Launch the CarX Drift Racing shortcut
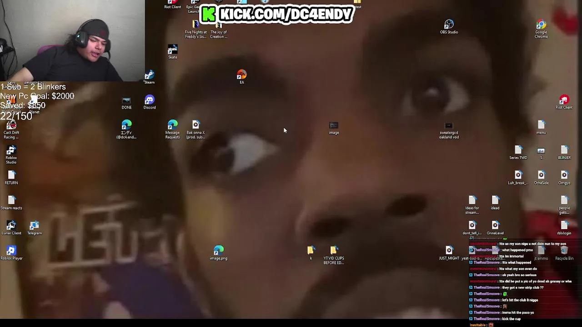The image size is (582, 327). pyautogui.click(x=11, y=129)
